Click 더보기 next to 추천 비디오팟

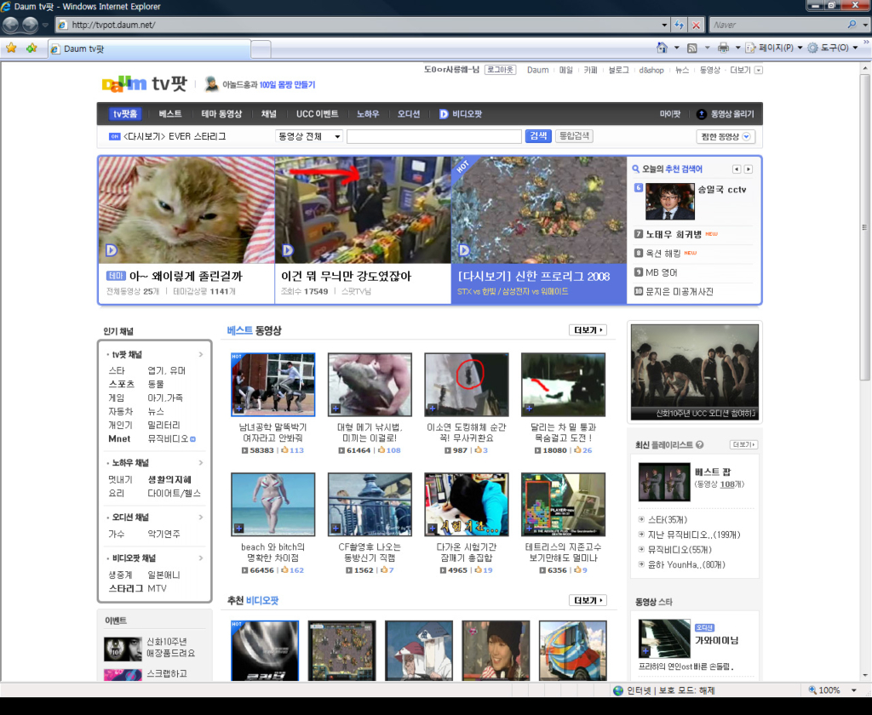[588, 600]
